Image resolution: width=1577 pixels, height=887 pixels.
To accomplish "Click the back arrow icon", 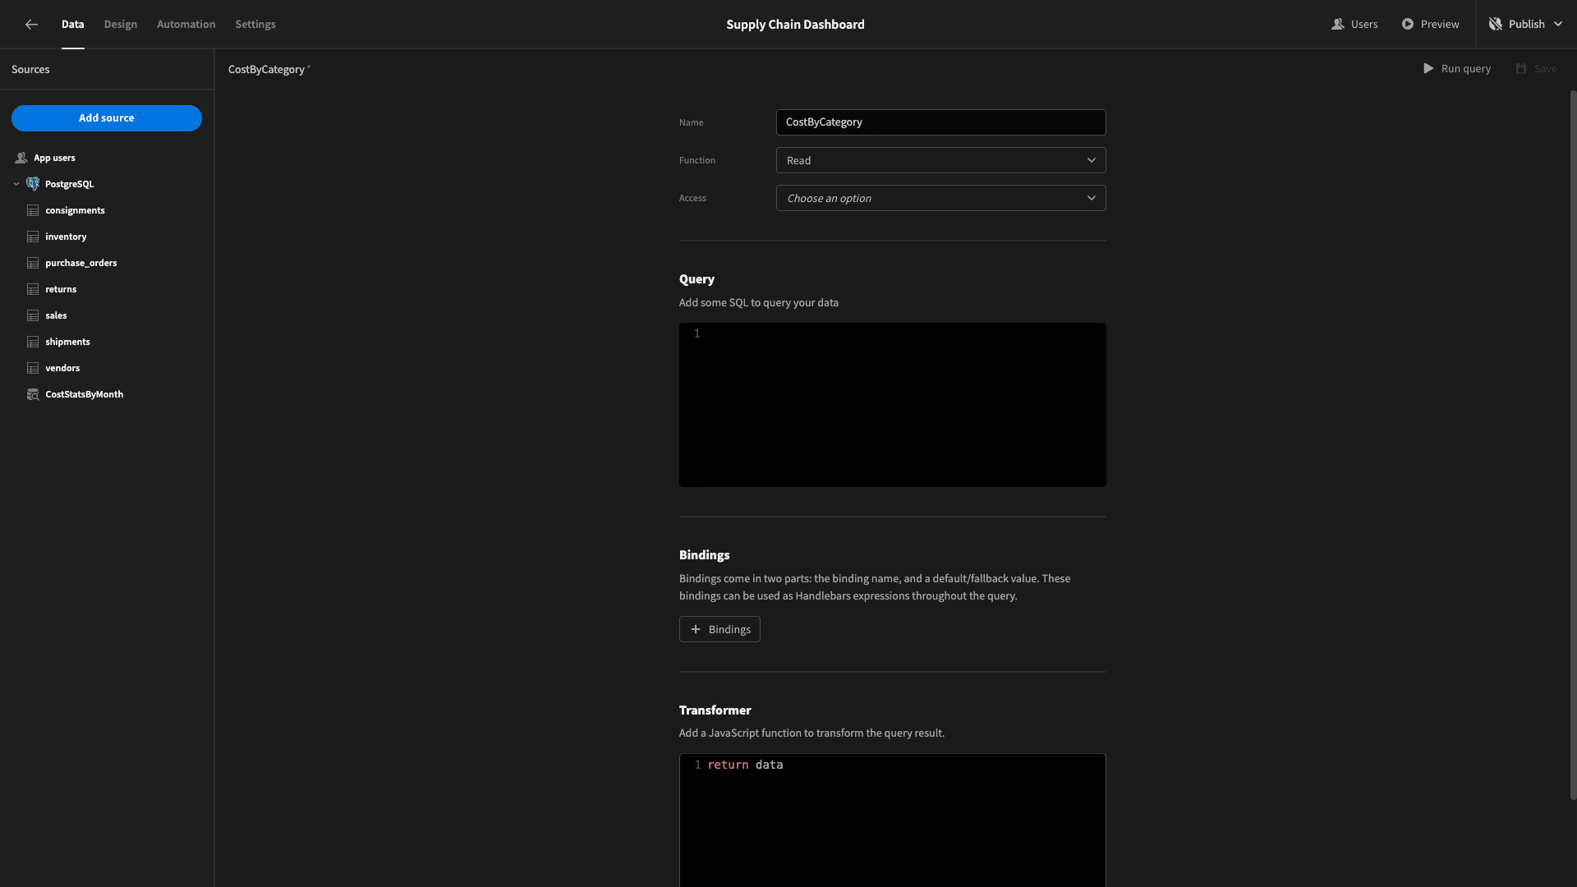I will click(x=31, y=25).
